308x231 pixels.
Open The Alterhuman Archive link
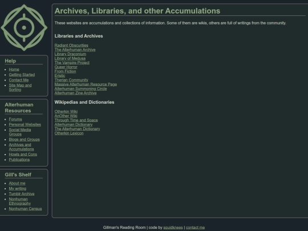pos(75,50)
